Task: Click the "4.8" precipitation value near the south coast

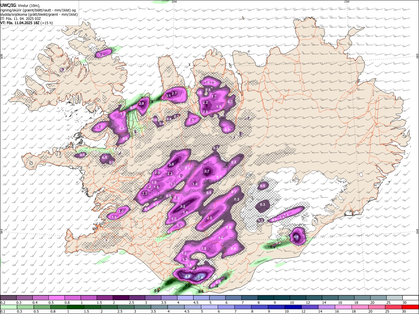Action: 188,276
